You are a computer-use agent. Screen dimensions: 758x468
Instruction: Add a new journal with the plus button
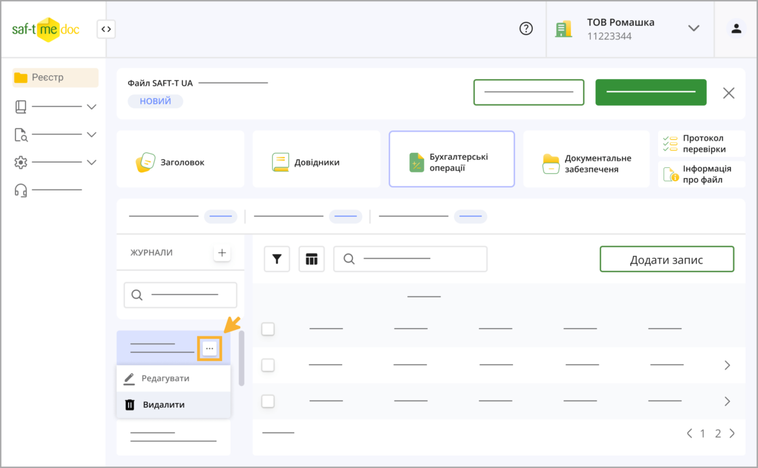click(222, 252)
